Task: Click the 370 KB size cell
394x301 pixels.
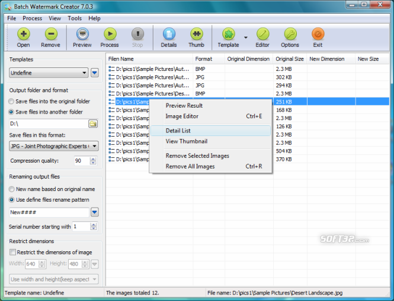Action: tap(284, 159)
